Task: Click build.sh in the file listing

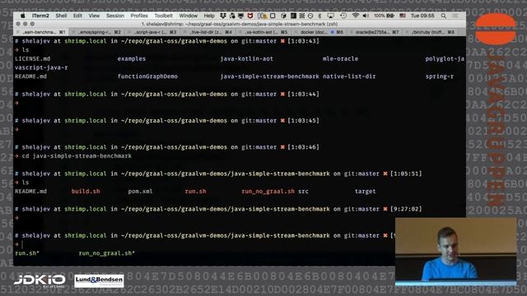Action: click(x=86, y=192)
